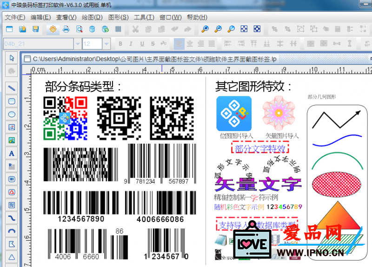Select the line drawing tool
This screenshot has width=372, height=267.
[x=12, y=89]
